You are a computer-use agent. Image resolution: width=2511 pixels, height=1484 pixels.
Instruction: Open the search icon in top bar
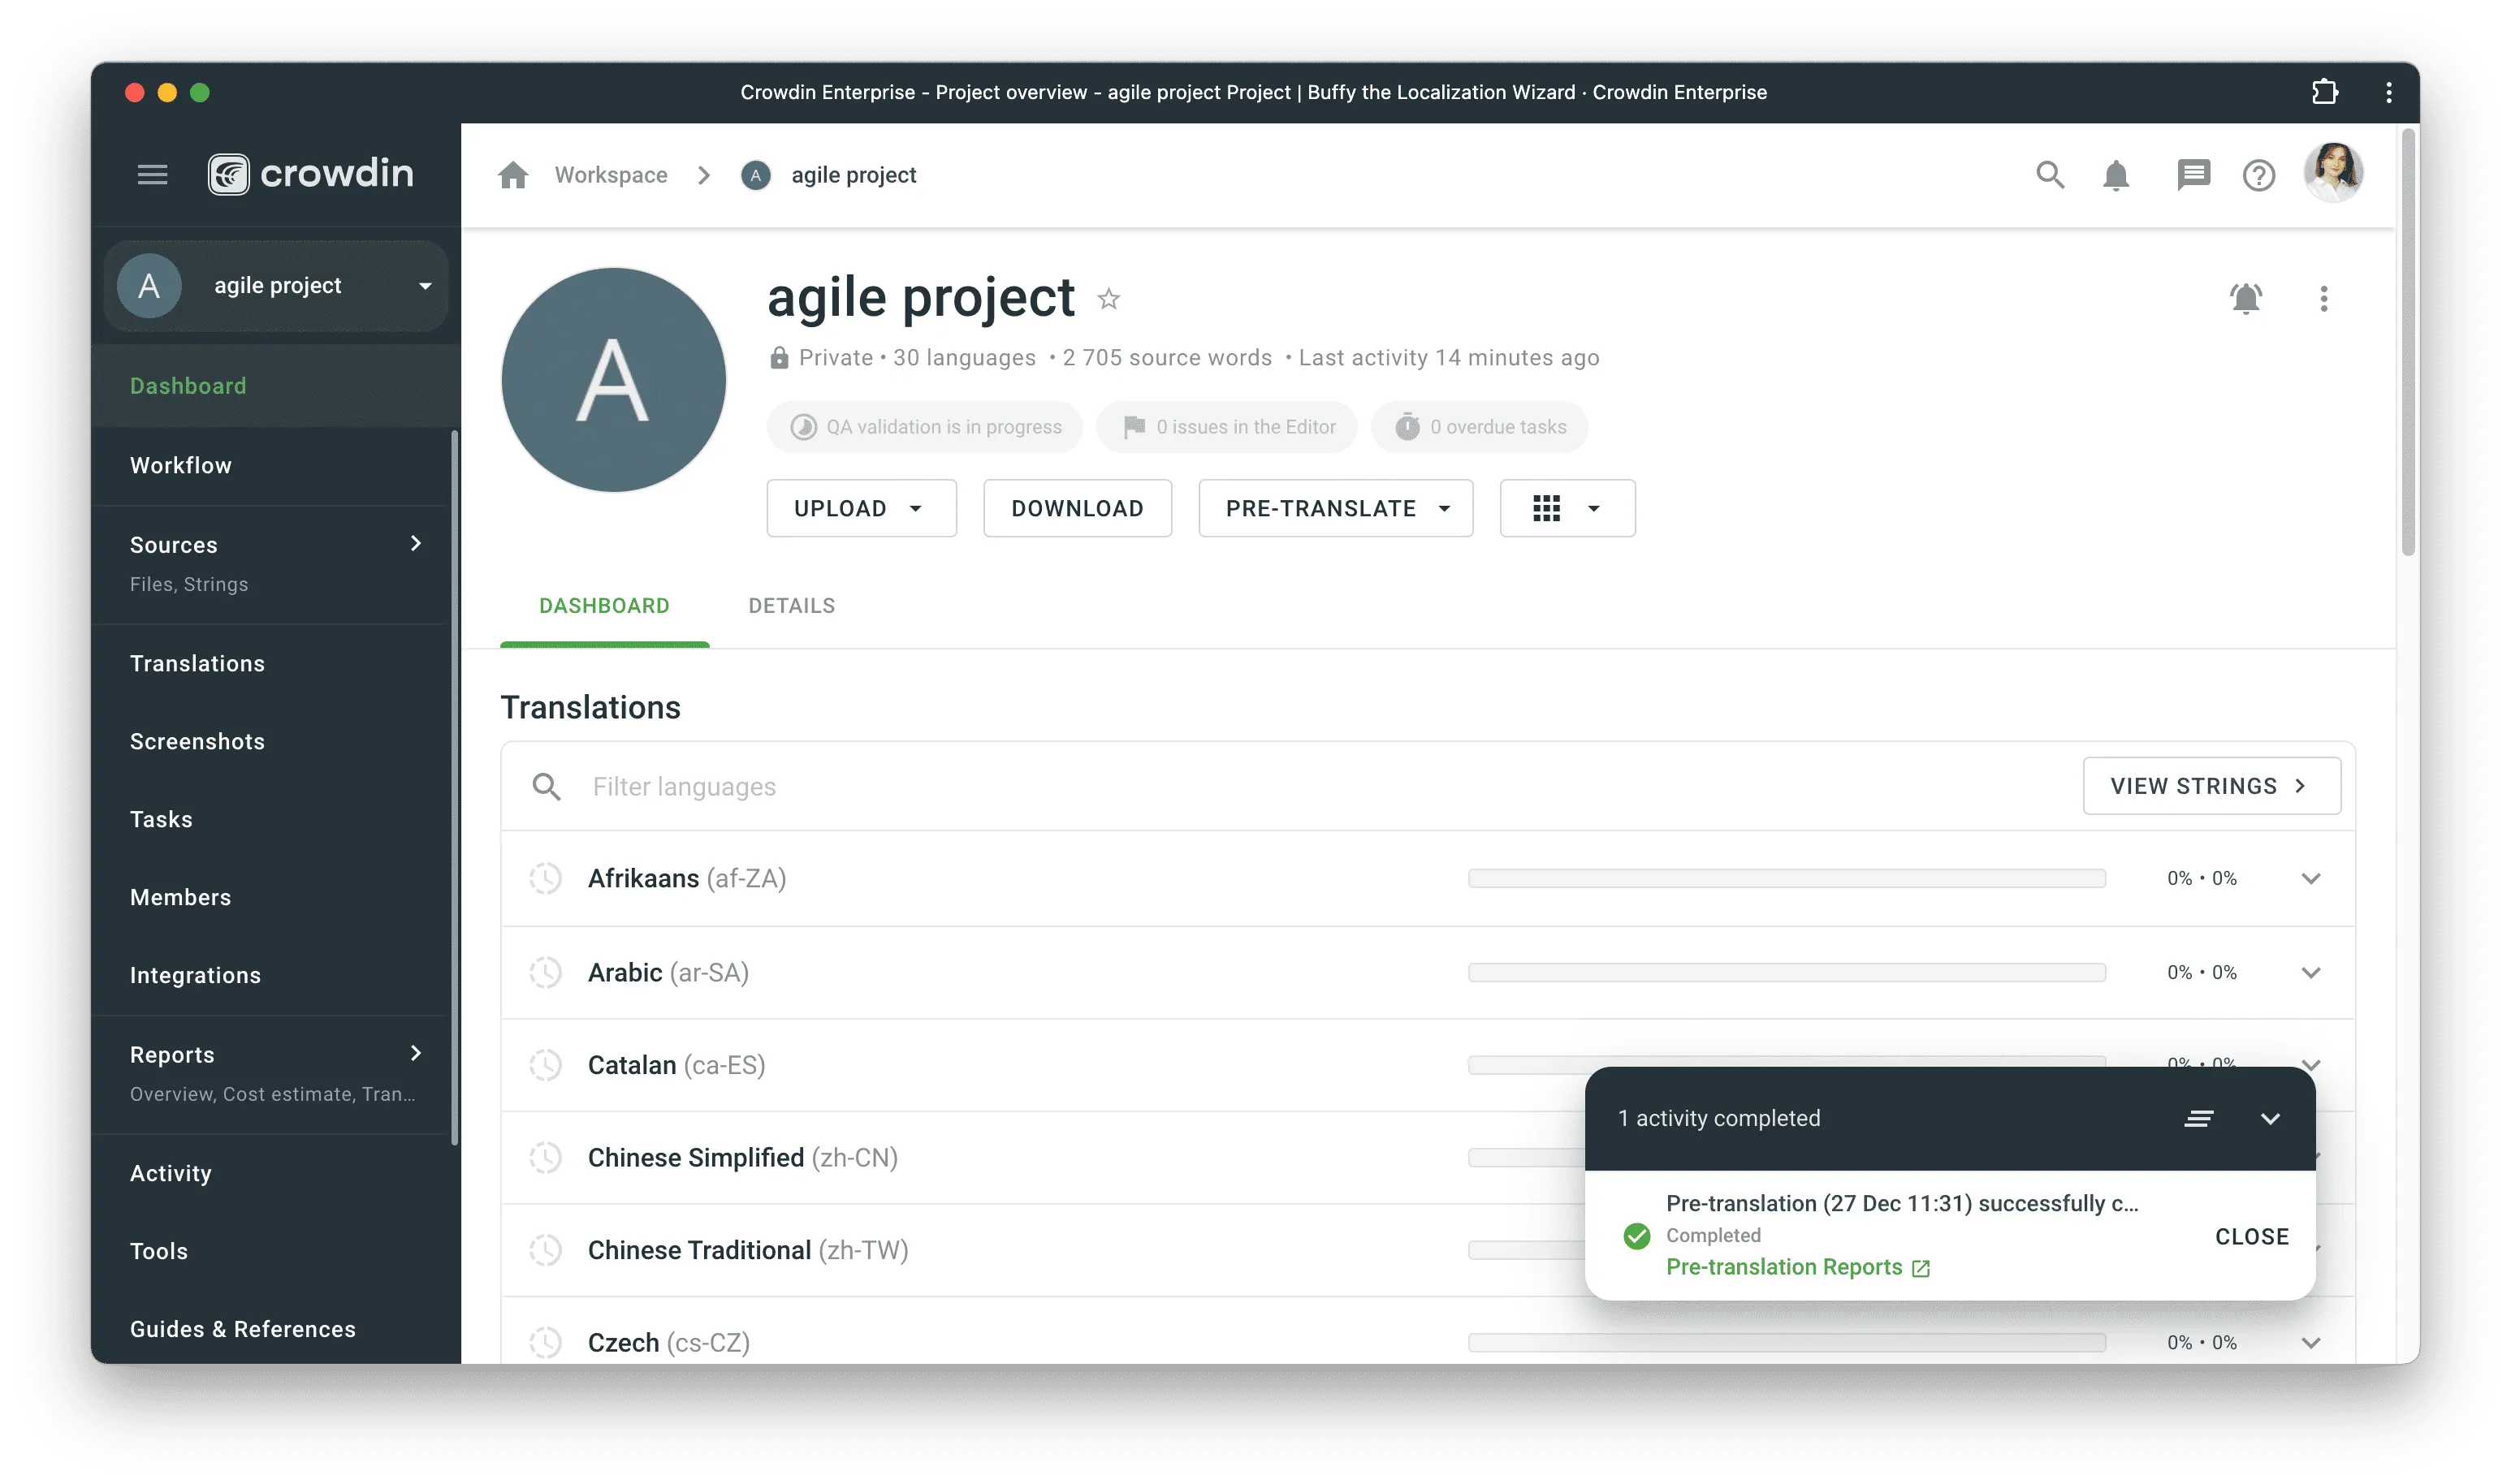click(2051, 175)
